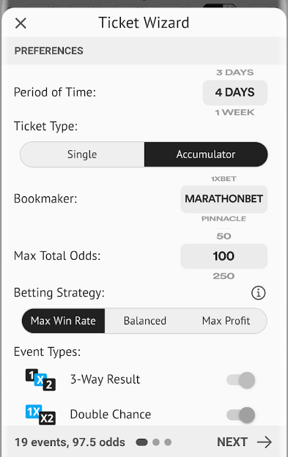
Task: Tap the first page indicator dot
Action: pyautogui.click(x=141, y=442)
